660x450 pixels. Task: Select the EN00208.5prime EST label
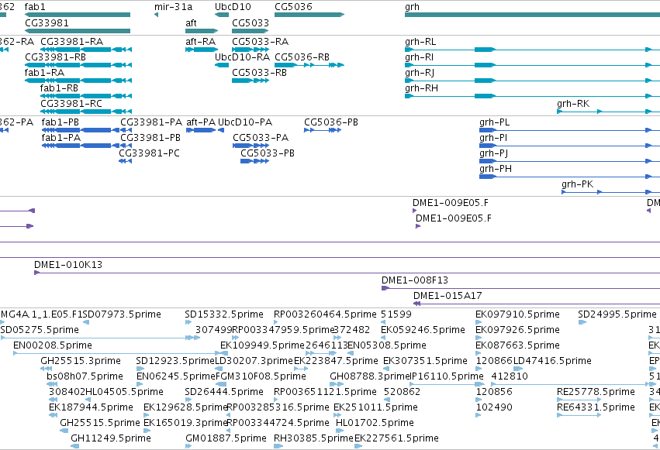pyautogui.click(x=53, y=345)
